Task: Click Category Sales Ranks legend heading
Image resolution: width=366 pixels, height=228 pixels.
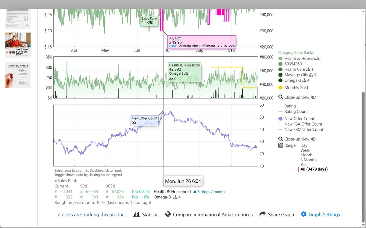Action: pyautogui.click(x=296, y=53)
